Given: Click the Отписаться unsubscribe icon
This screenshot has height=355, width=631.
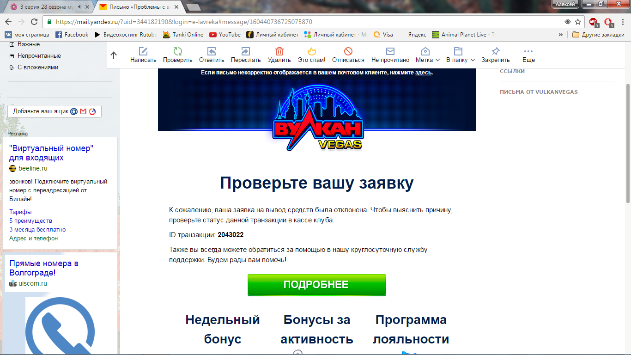Looking at the screenshot, I should coord(347,55).
